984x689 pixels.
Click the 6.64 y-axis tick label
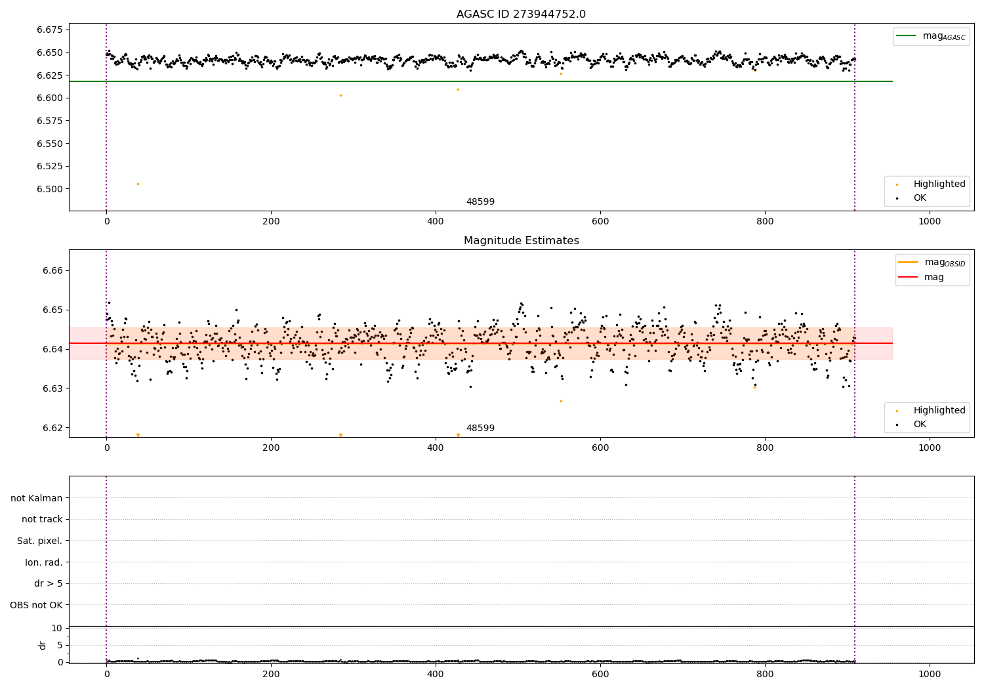point(52,349)
